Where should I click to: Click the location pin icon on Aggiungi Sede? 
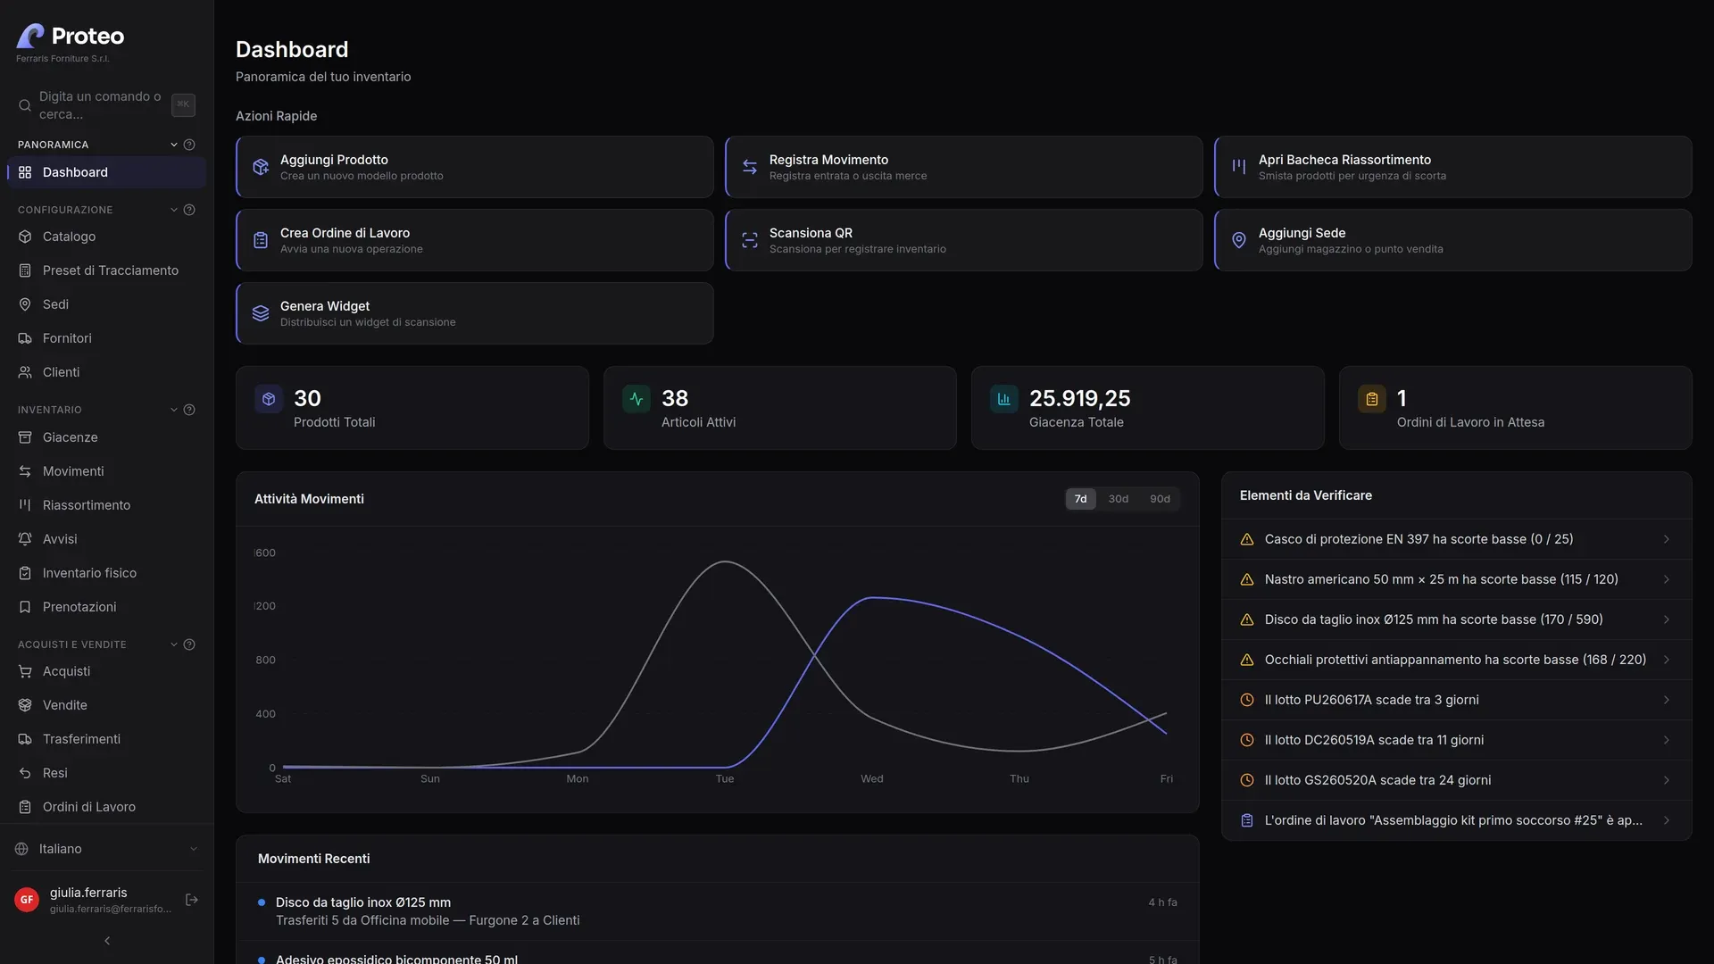click(x=1239, y=240)
